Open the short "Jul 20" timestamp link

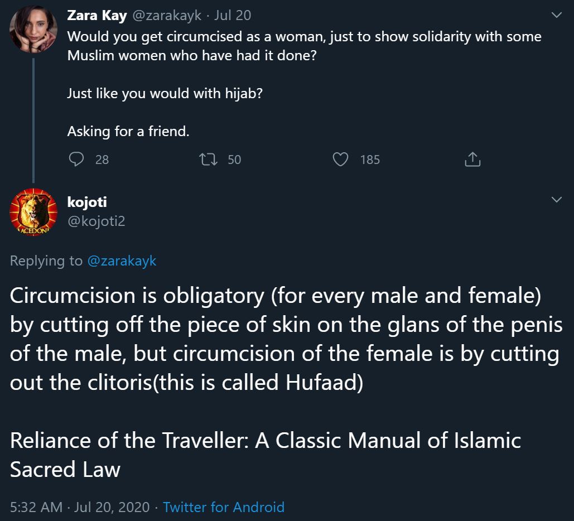[231, 16]
